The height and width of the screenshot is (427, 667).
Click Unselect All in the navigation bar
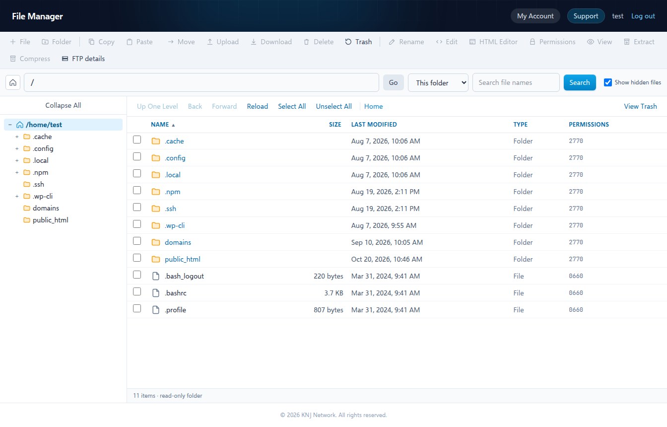pyautogui.click(x=334, y=106)
